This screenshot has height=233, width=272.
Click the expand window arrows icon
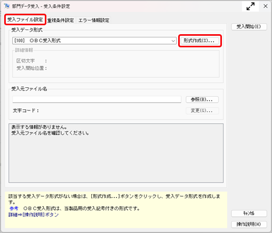250,6
